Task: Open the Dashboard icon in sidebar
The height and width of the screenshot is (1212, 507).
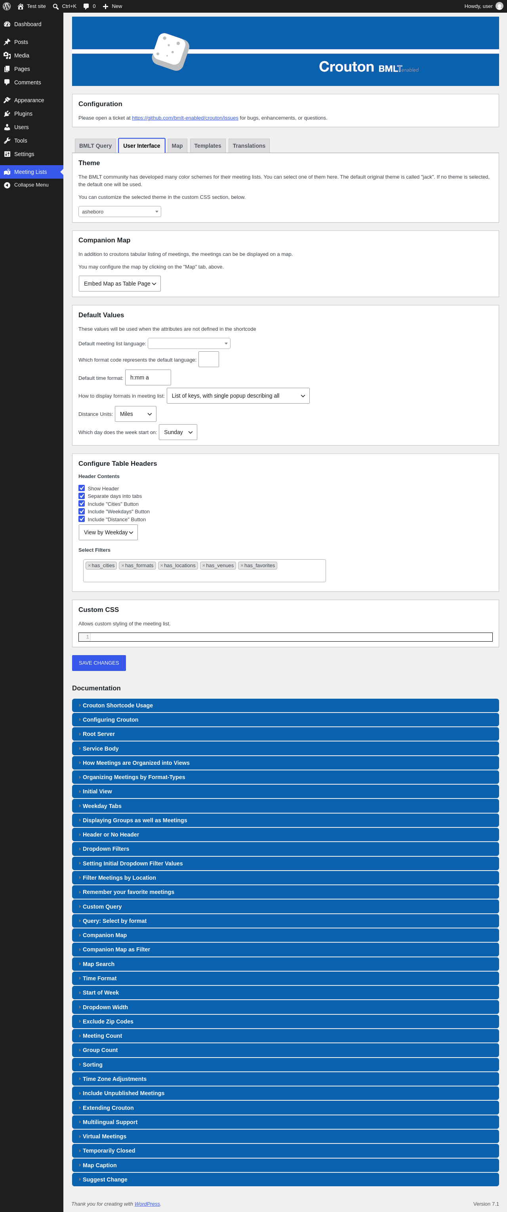Action: 7,24
